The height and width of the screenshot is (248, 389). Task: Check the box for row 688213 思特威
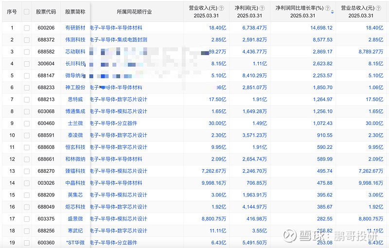tap(27, 100)
